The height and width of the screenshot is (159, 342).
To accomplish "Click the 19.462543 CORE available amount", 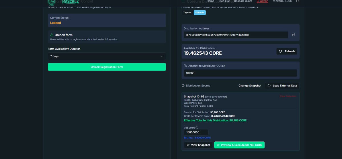I will [203, 53].
